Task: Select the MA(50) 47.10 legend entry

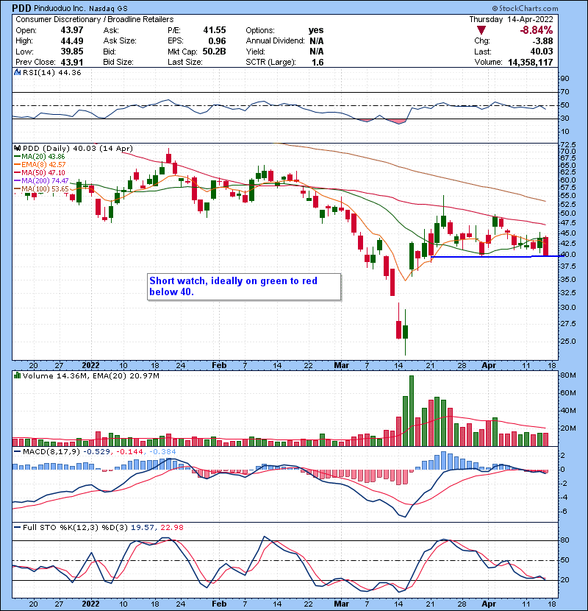Action: coord(40,172)
